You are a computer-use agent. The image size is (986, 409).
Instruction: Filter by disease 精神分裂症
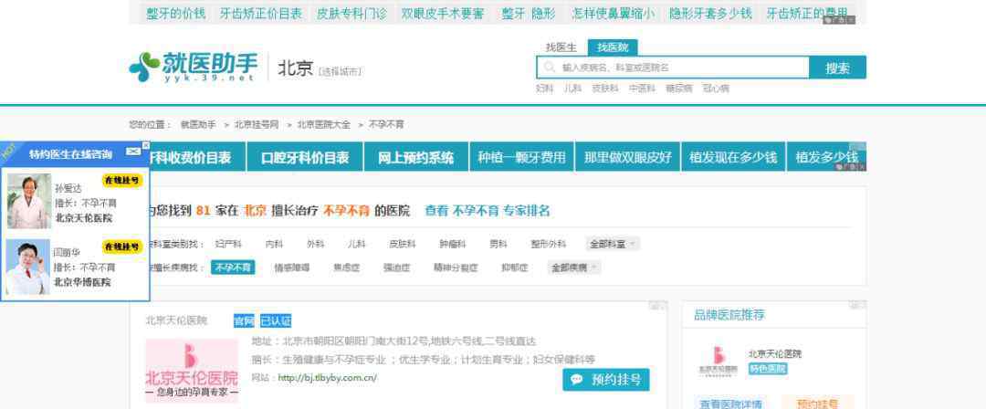(456, 268)
